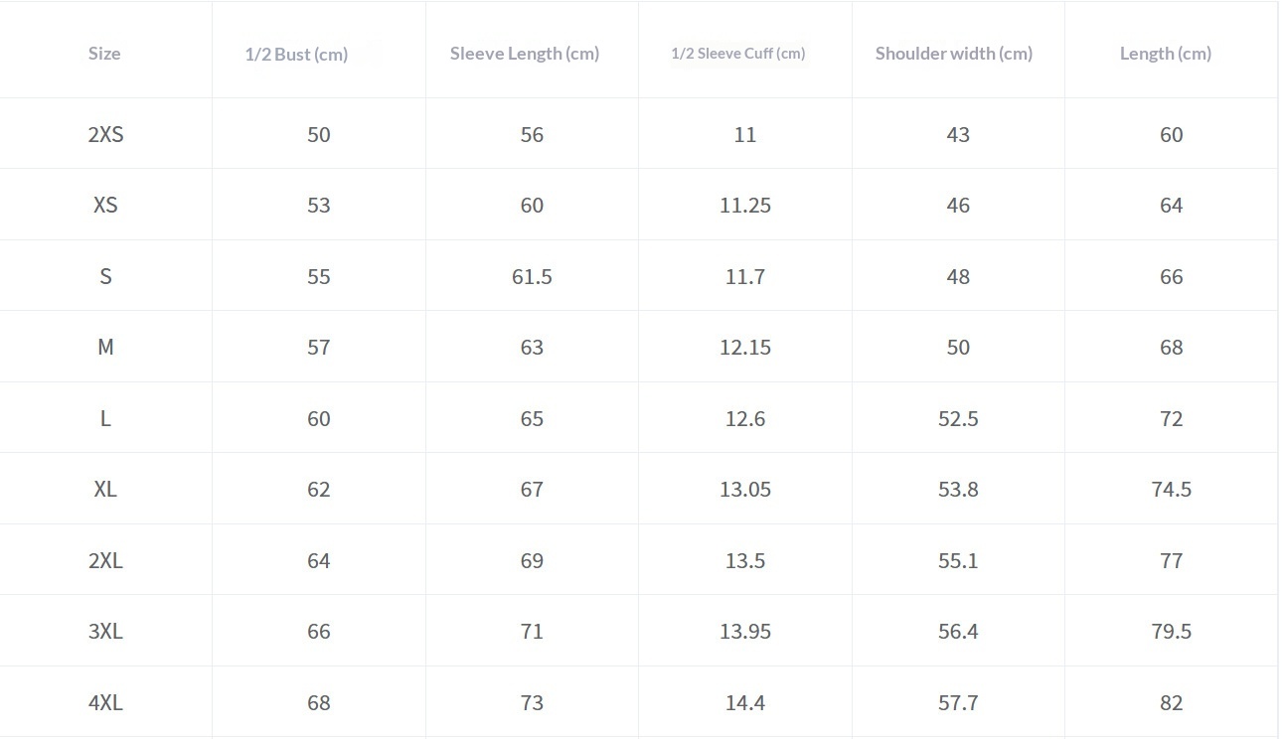The width and height of the screenshot is (1282, 739).
Task: Click sleeve length value 61.5 for size S
Action: pyautogui.click(x=532, y=277)
